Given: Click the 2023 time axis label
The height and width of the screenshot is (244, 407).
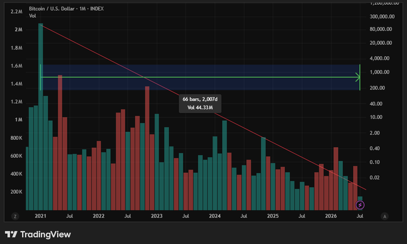Looking at the screenshot, I should pos(157,216).
